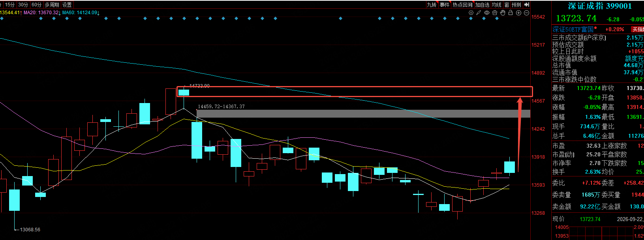Image resolution: width=644 pixels, height=240 pixels.
Task: Open the 均线 moving average menu
Action: point(496,5)
